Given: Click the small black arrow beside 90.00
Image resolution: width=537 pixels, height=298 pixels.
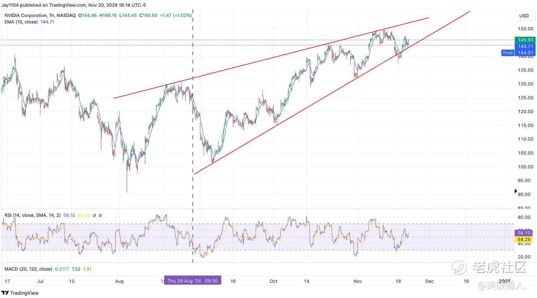Looking at the screenshot, I should pos(515,191).
